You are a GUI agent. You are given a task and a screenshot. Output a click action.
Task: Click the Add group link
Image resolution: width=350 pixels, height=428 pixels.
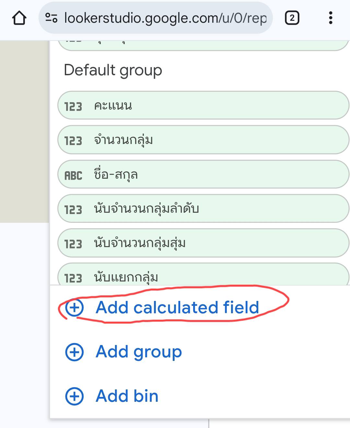point(139,352)
